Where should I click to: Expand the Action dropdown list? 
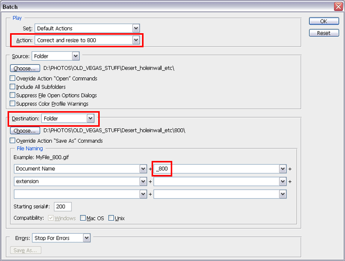pyautogui.click(x=135, y=40)
